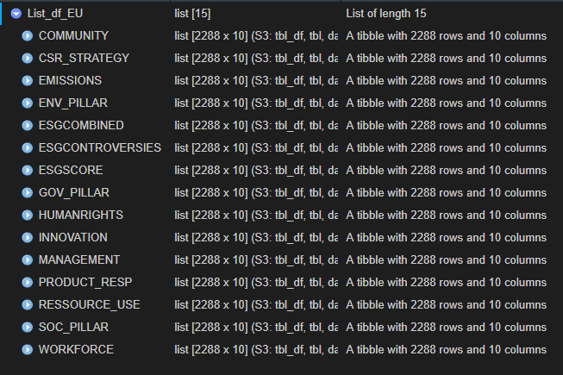Select the GOV_PILLAR row name

click(74, 193)
